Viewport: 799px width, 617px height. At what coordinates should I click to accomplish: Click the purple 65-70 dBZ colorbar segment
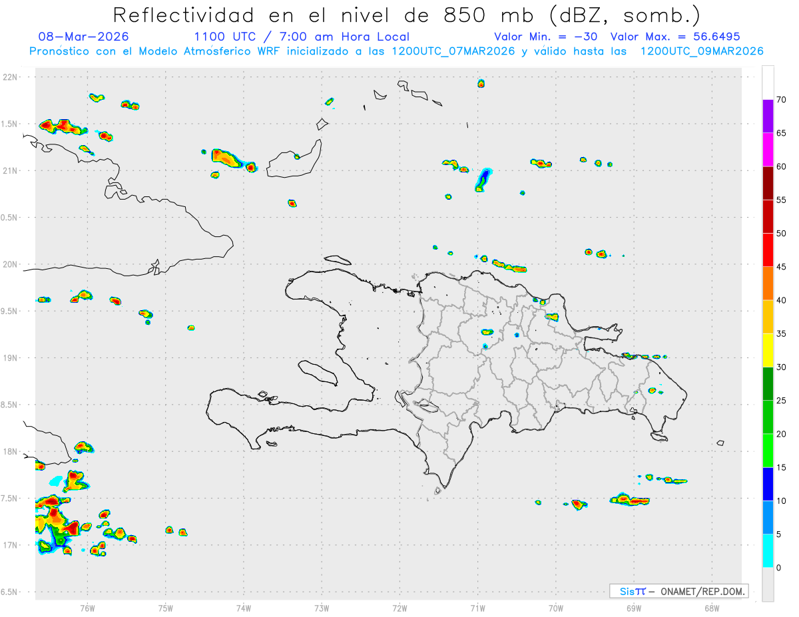tap(768, 116)
